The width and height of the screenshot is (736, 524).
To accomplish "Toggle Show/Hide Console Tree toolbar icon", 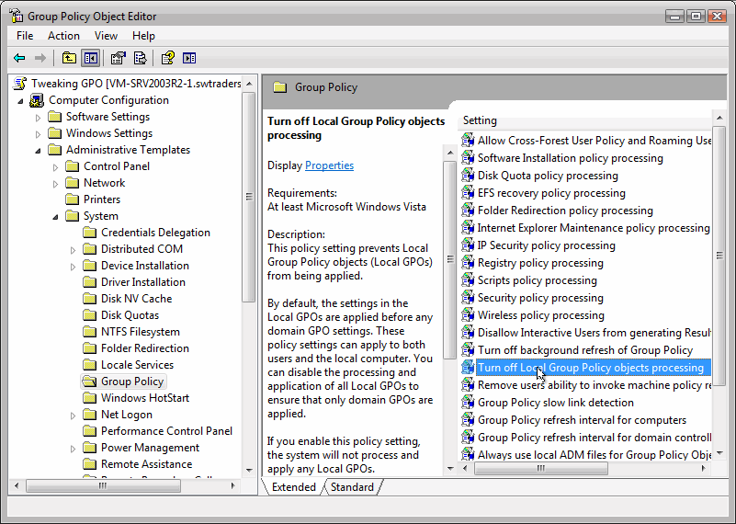I will pos(91,58).
